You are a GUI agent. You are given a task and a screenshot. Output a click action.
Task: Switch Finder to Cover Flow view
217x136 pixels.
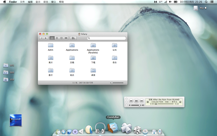(x=66, y=38)
